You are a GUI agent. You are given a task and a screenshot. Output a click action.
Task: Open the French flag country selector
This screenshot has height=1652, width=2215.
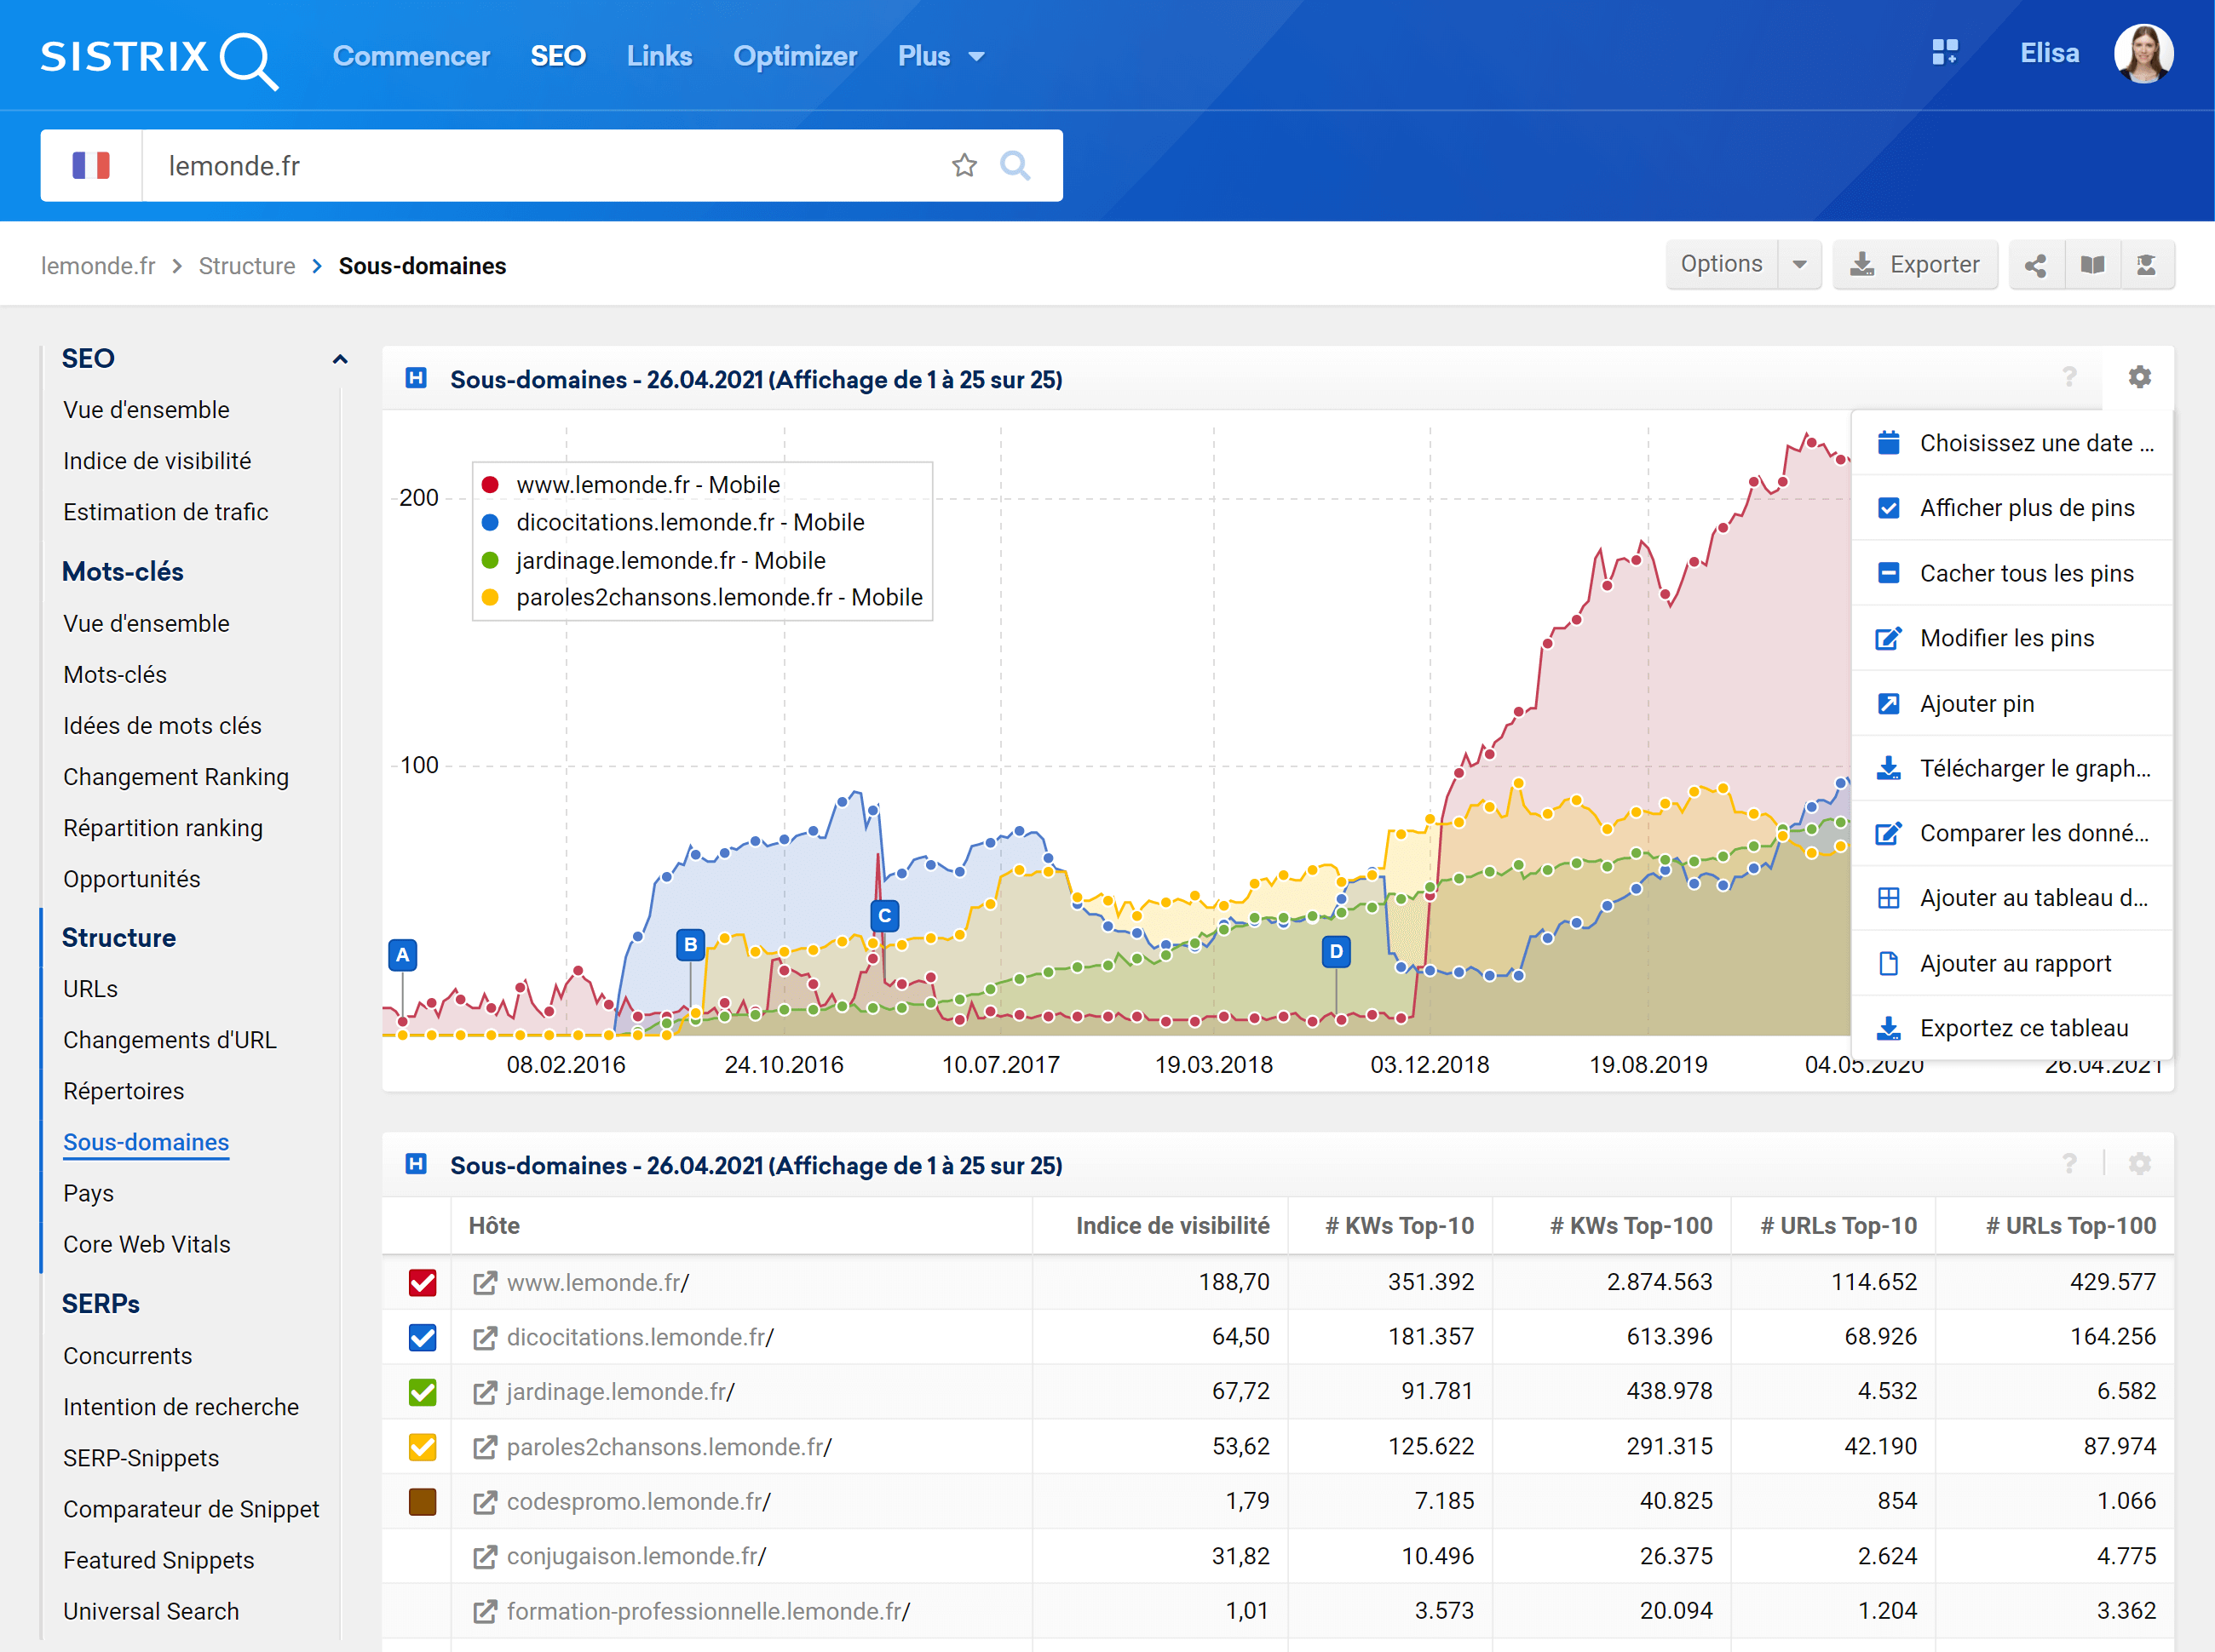point(91,165)
